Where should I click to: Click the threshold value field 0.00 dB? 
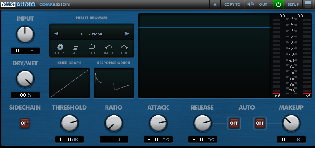tap(69, 140)
